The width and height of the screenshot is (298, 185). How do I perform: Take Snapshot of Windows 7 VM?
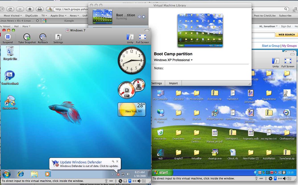27,39
